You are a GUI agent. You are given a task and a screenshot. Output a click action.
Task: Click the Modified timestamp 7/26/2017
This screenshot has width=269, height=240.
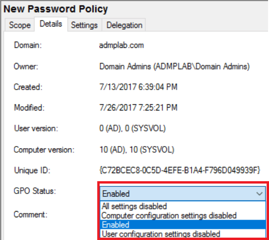click(x=138, y=108)
